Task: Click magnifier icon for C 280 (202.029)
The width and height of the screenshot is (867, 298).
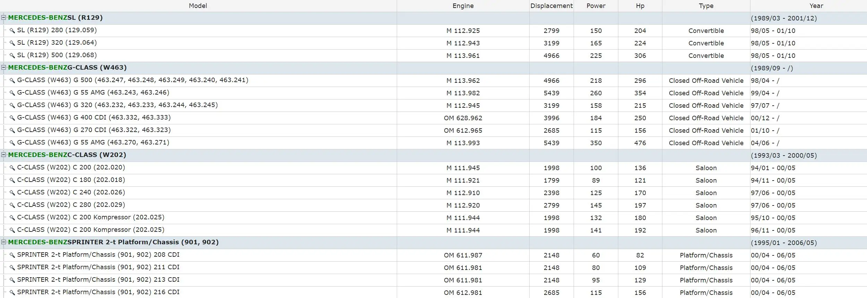Action: point(12,205)
